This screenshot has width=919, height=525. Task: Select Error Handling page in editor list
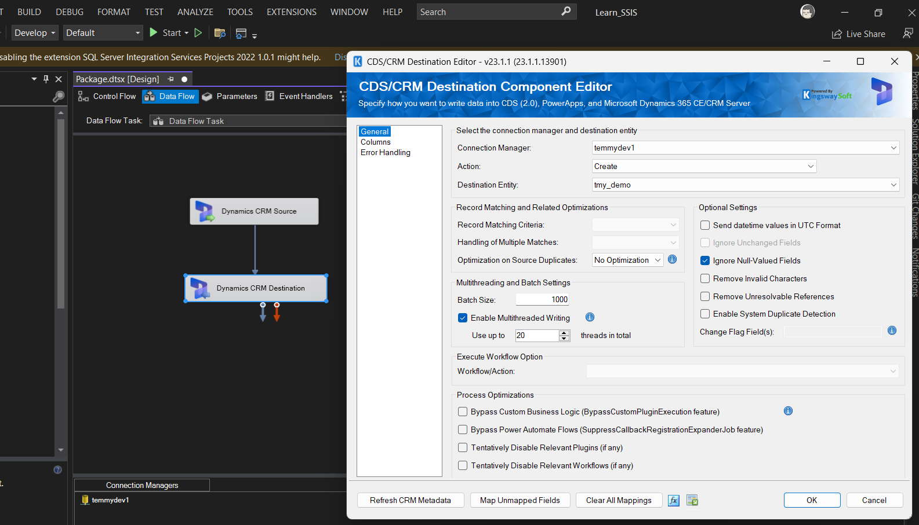coord(386,152)
